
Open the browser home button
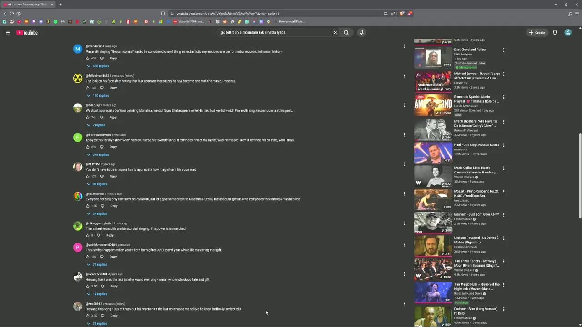coord(19,14)
